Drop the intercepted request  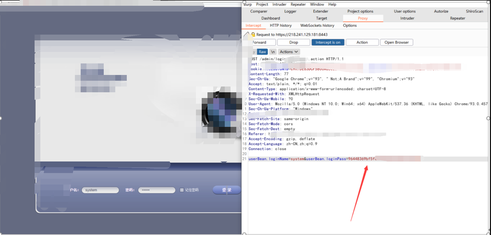click(x=294, y=42)
